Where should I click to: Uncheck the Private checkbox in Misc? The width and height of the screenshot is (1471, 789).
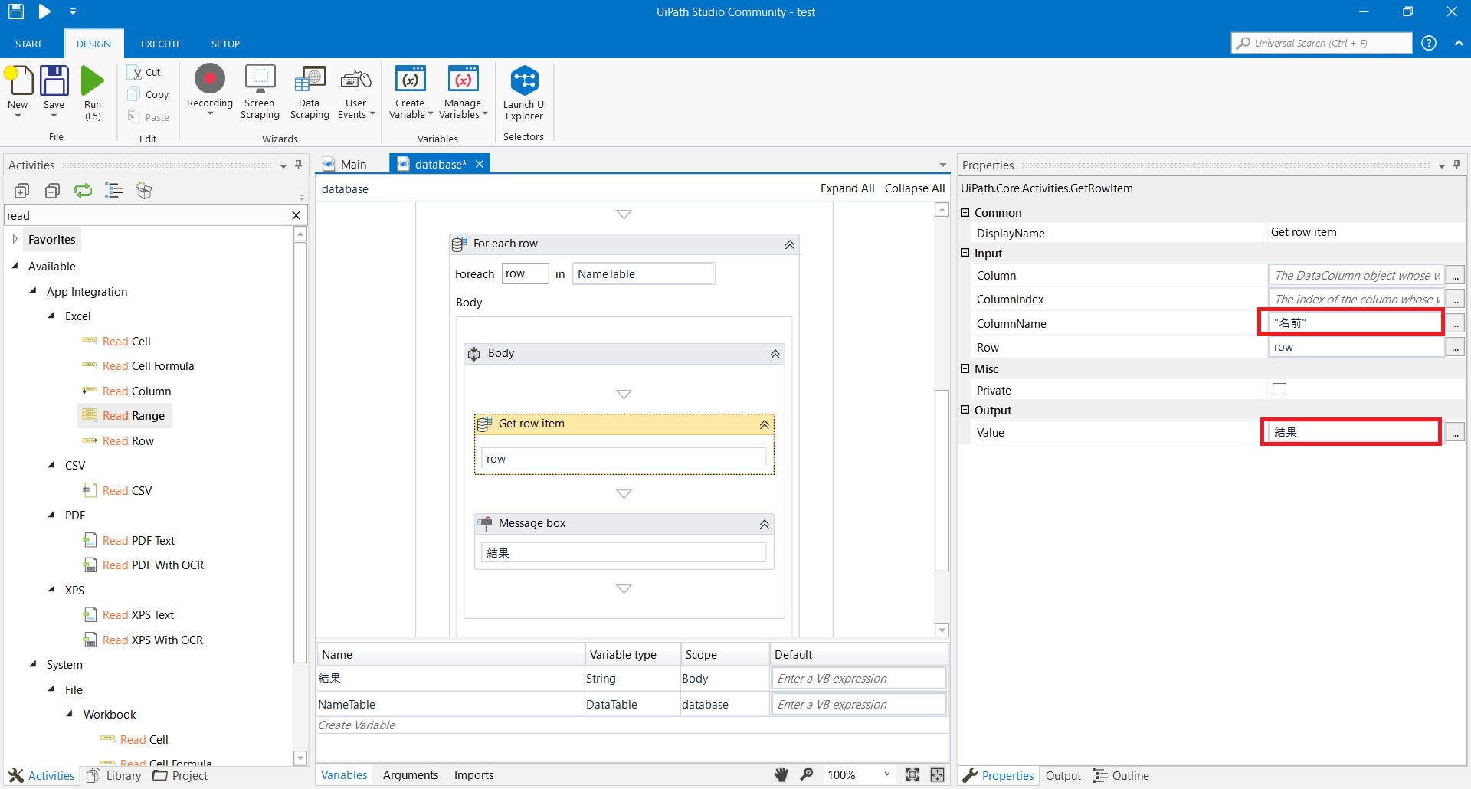[x=1279, y=389]
